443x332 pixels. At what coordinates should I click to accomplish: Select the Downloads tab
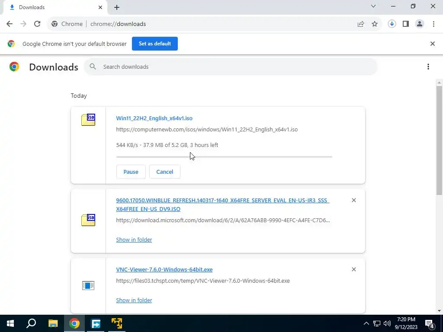[55, 8]
